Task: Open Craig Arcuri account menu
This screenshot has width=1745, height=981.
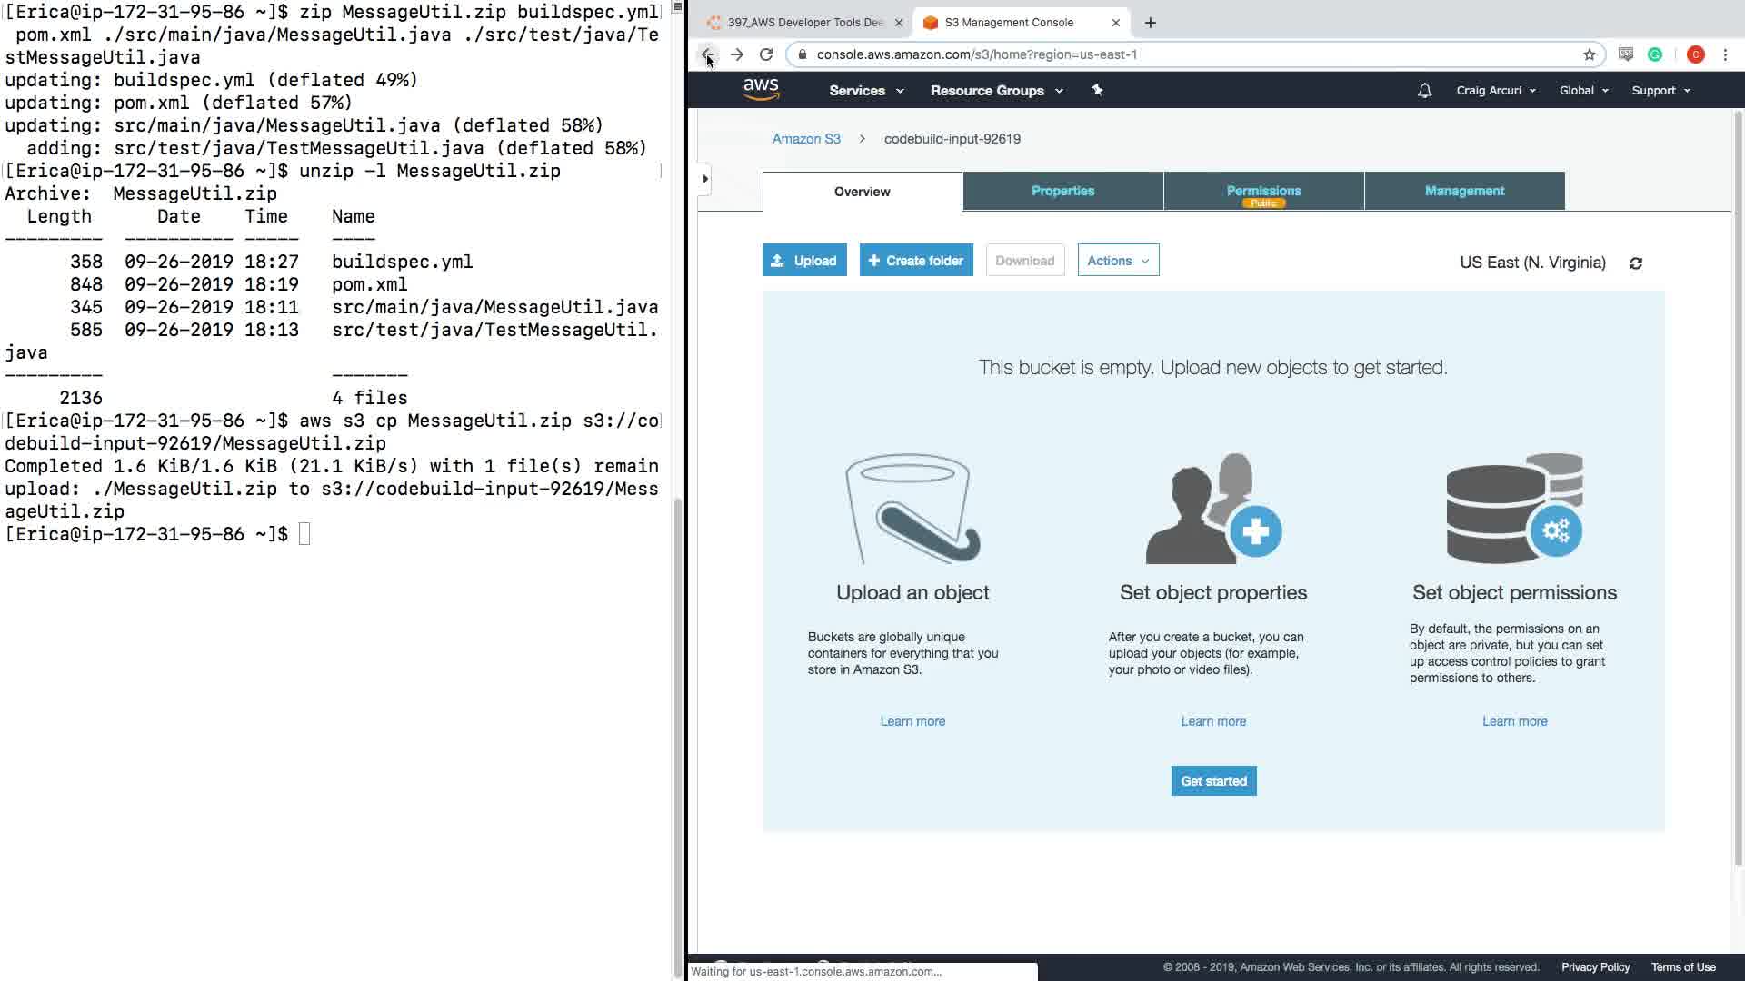Action: point(1495,91)
